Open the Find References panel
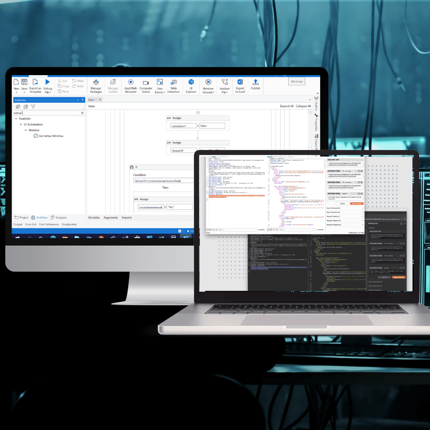 [49, 224]
